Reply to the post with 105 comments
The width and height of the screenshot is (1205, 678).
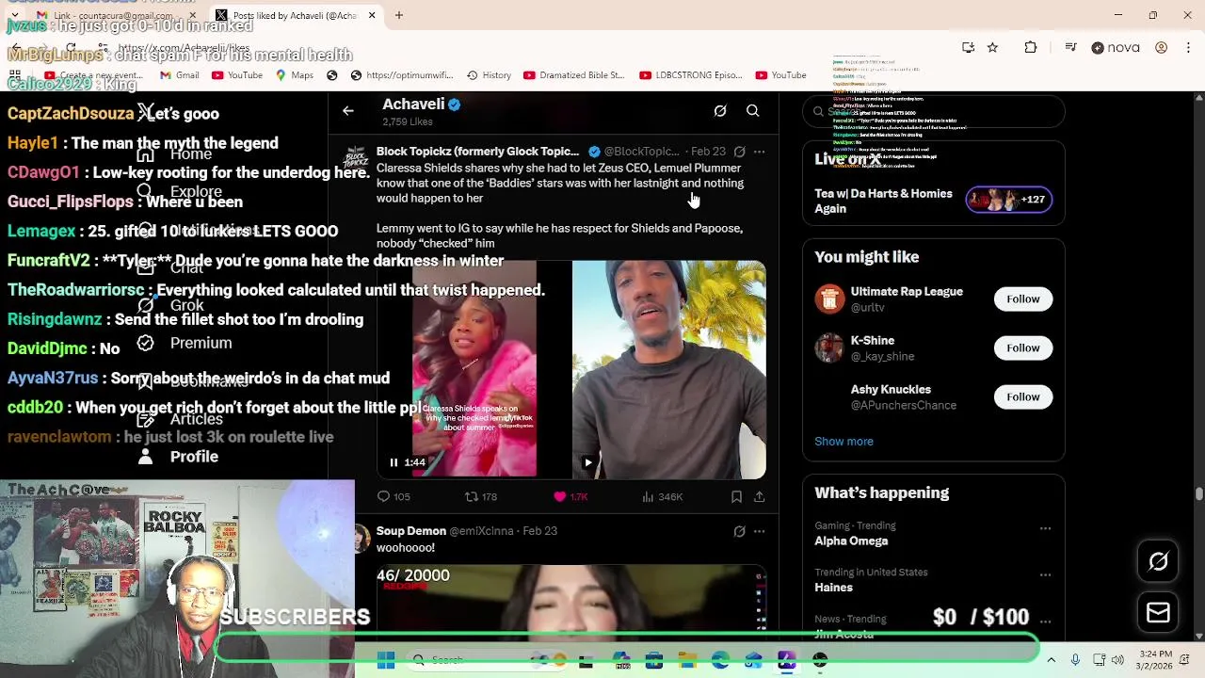(x=394, y=496)
